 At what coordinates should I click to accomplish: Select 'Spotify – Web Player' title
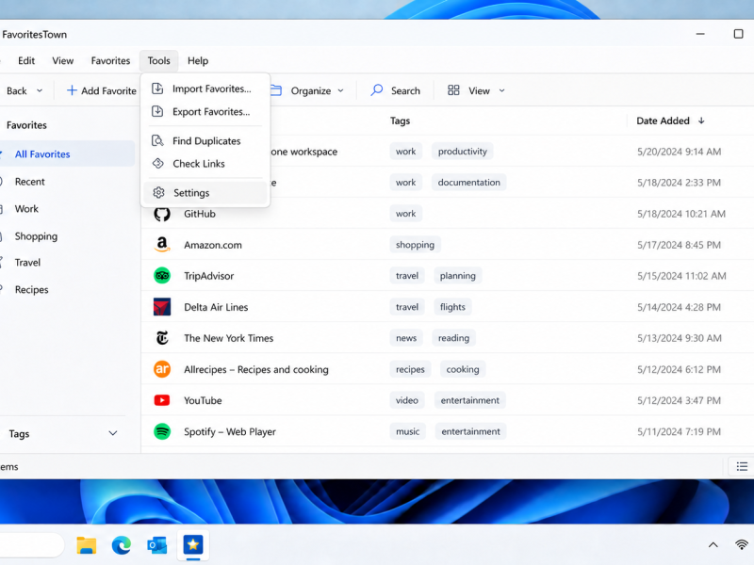(230, 432)
